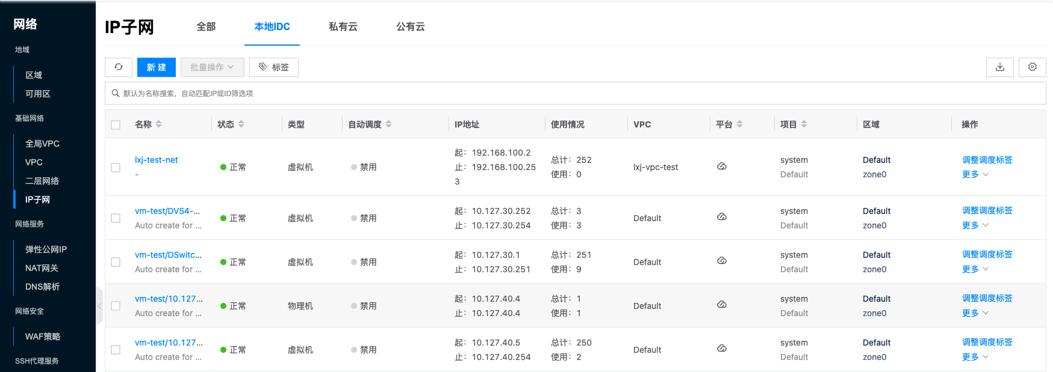Open the column settings gear icon
This screenshot has height=372, width=1053.
(x=1032, y=67)
